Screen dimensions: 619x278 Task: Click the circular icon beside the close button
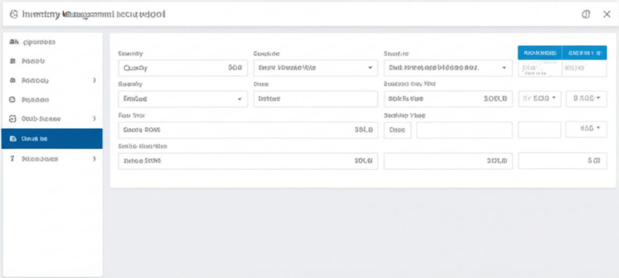[x=586, y=15]
